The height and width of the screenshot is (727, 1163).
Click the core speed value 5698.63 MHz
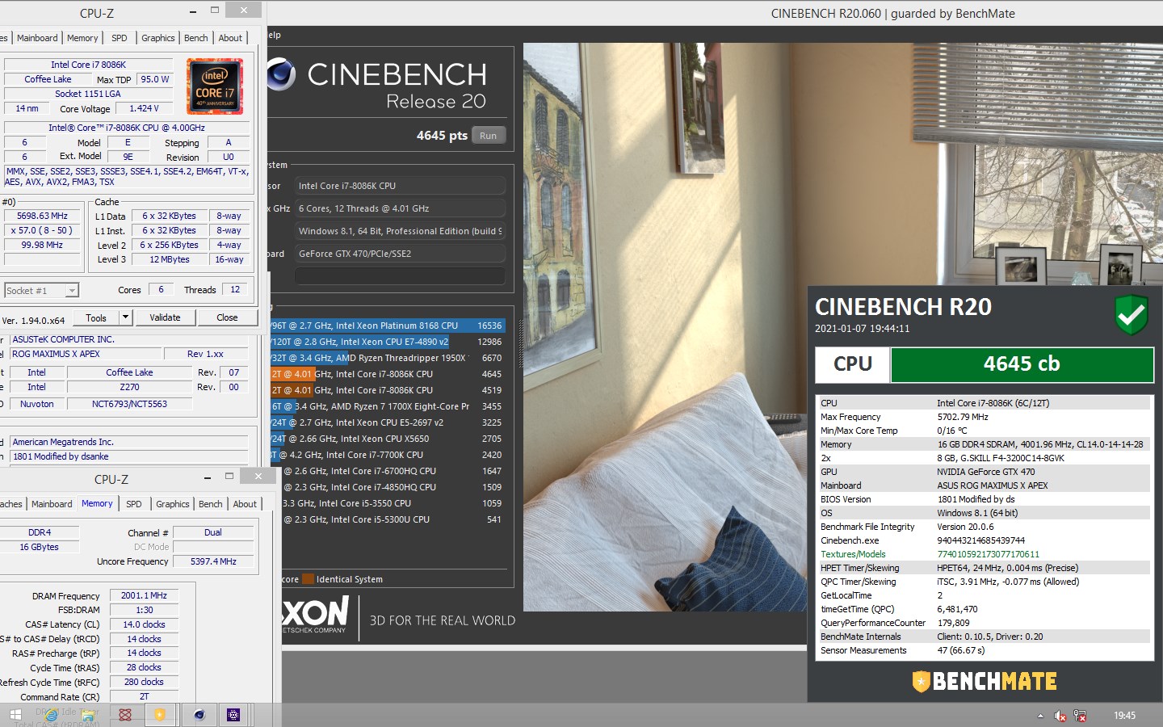point(42,216)
